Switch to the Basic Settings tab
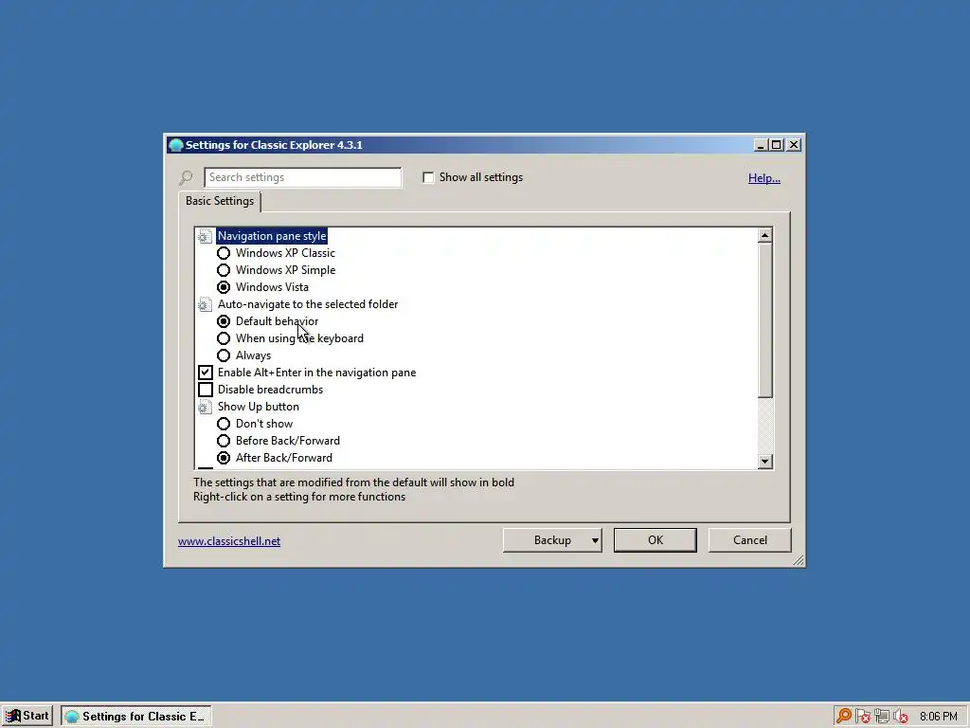 (x=220, y=201)
